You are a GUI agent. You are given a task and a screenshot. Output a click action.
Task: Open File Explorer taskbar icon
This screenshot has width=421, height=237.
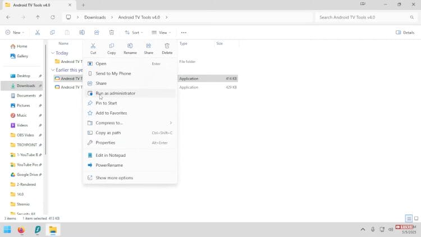(x=53, y=230)
